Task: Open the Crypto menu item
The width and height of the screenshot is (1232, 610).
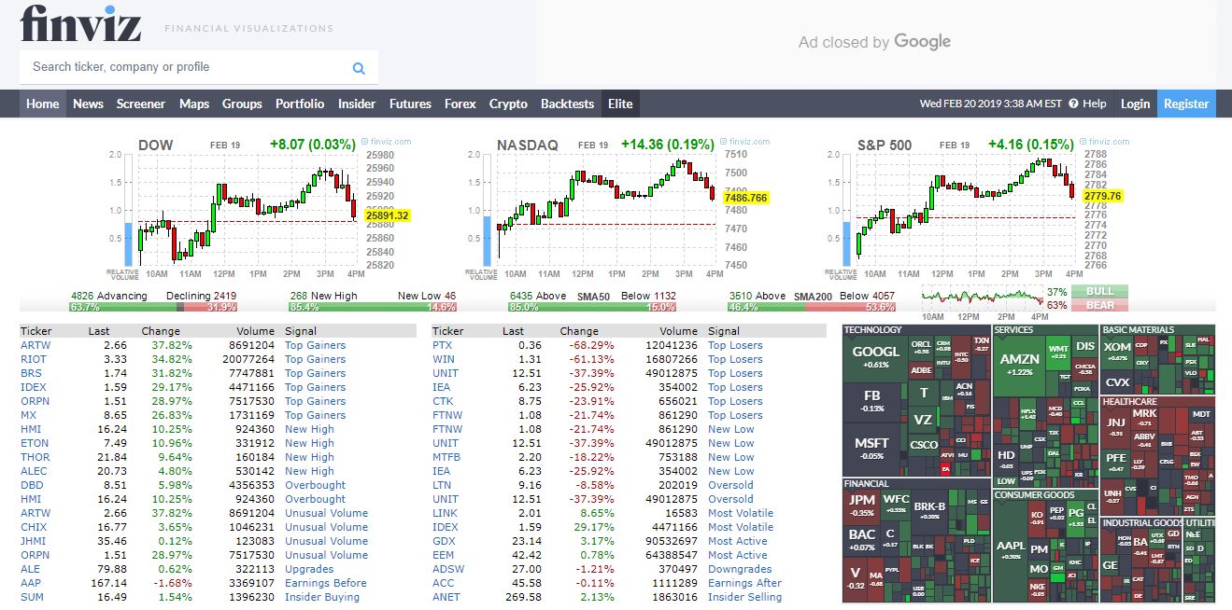Action: tap(508, 104)
